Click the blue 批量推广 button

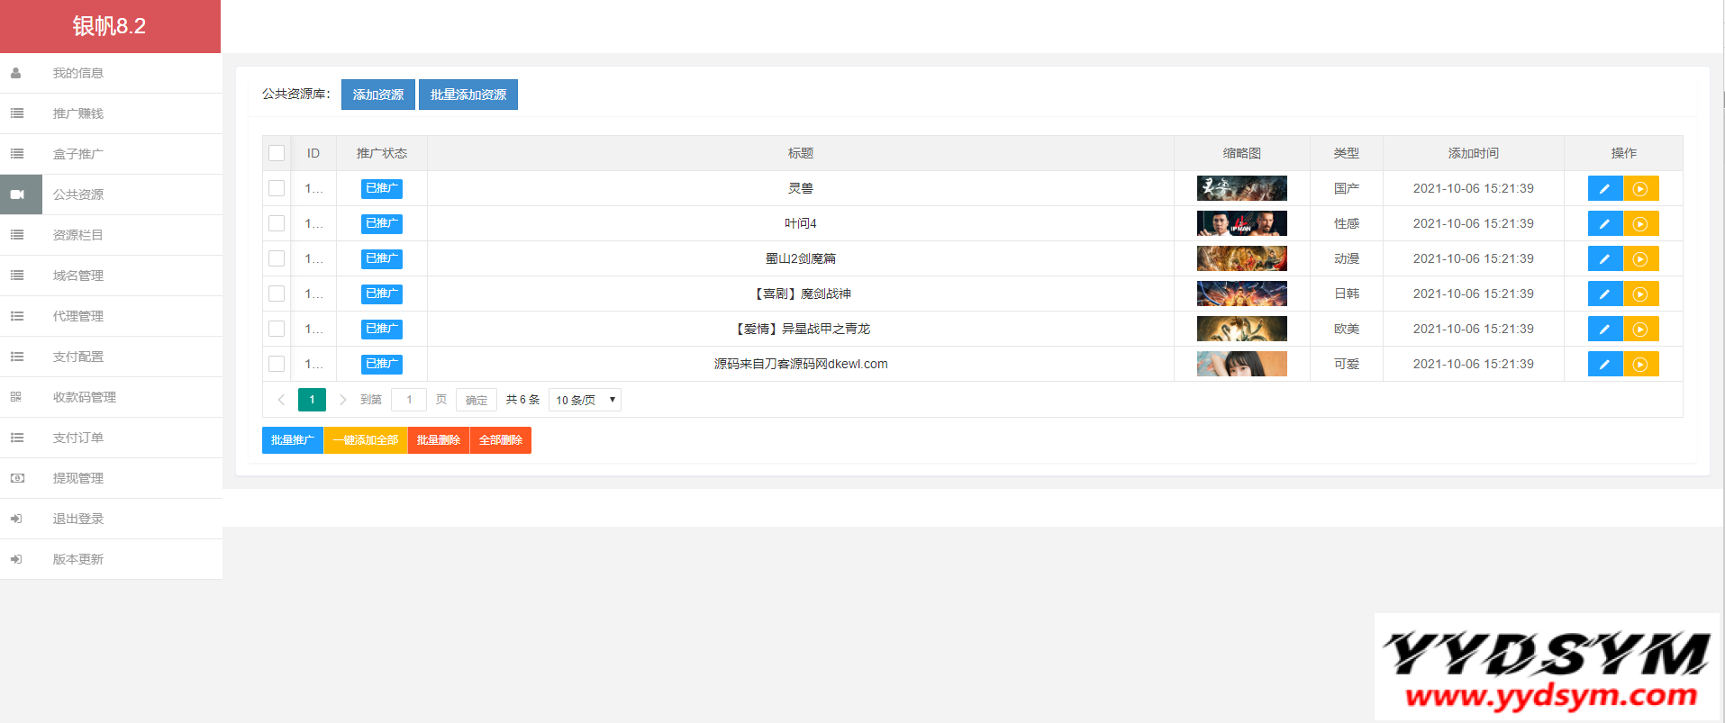click(293, 440)
